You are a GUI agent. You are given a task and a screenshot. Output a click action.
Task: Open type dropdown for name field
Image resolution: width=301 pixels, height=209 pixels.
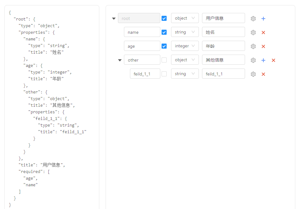(185, 32)
